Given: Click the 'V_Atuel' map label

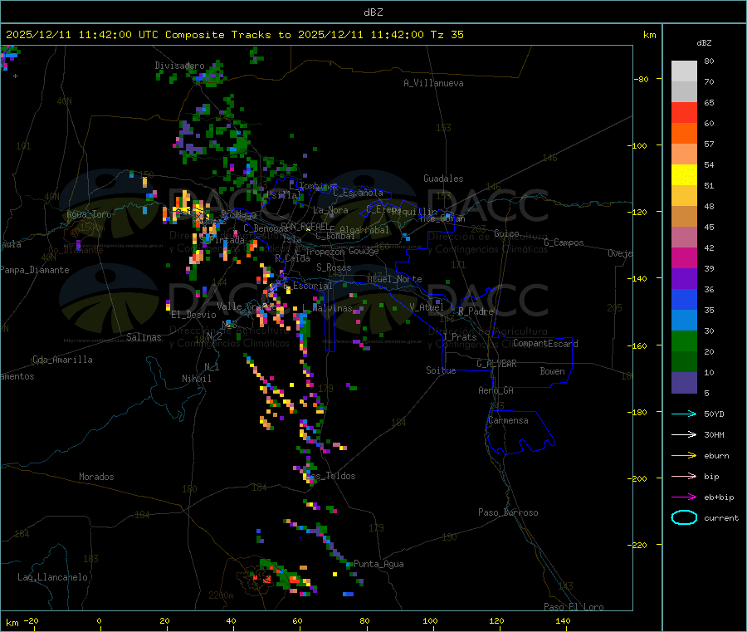Looking at the screenshot, I should click(x=427, y=307).
